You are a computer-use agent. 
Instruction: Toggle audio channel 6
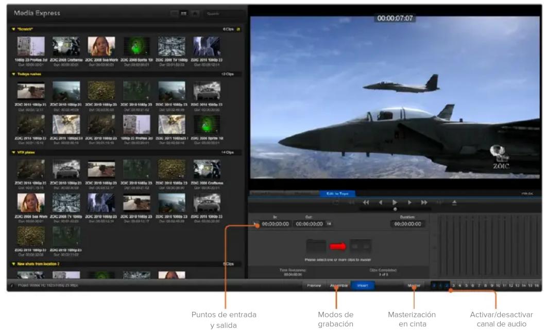coord(473,286)
